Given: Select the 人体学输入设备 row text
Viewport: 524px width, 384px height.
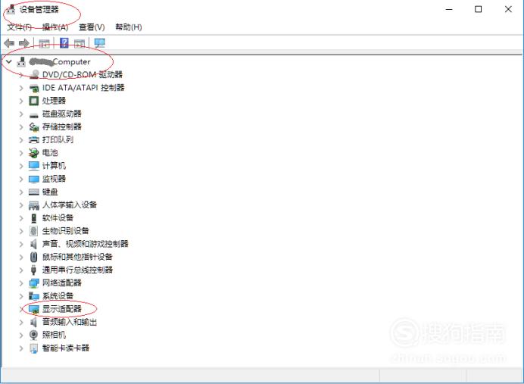Looking at the screenshot, I should (70, 204).
